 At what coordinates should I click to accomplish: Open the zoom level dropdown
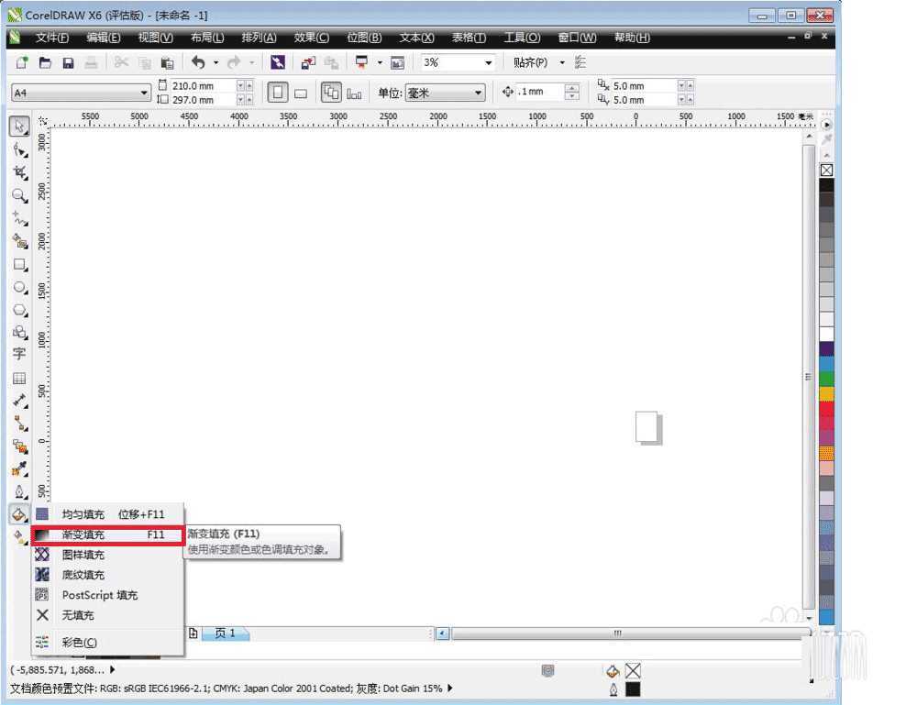(x=489, y=62)
